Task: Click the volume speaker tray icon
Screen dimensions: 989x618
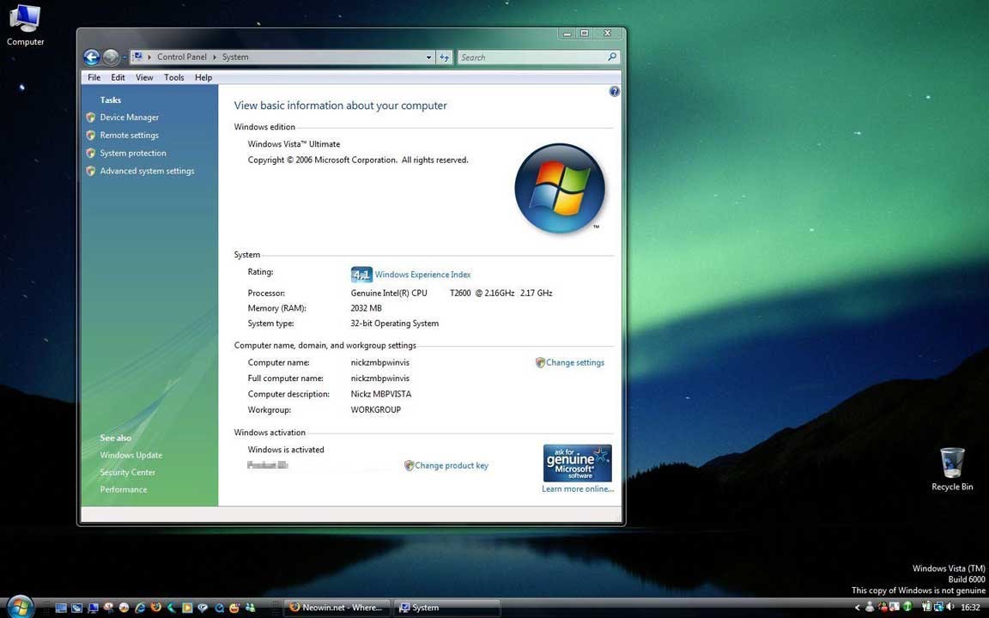Action: [x=950, y=607]
